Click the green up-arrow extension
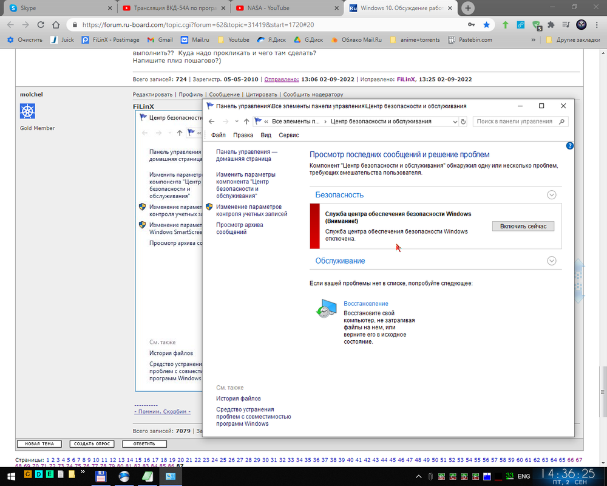 point(506,25)
